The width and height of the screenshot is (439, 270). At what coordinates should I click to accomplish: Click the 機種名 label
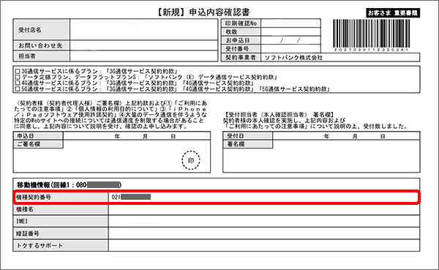[25, 209]
